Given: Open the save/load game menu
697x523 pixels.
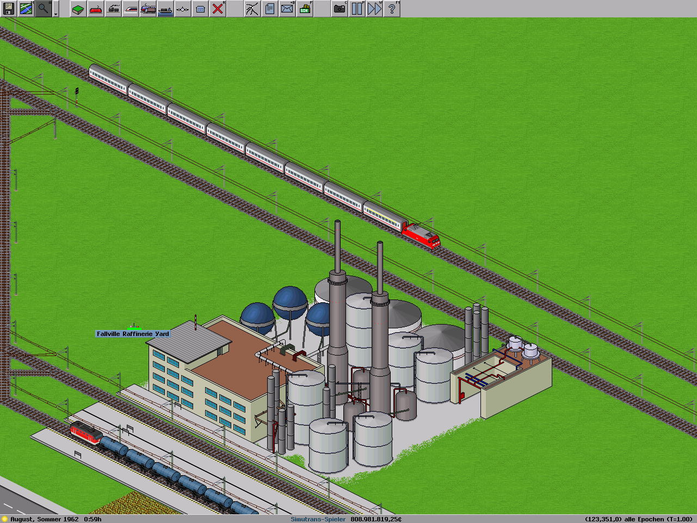Looking at the screenshot, I should pyautogui.click(x=9, y=9).
